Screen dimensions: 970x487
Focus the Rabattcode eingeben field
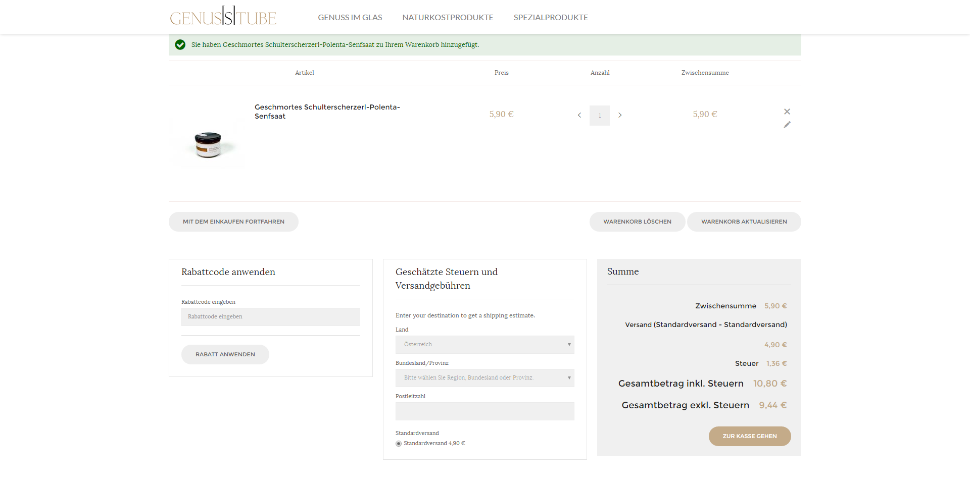pyautogui.click(x=270, y=317)
